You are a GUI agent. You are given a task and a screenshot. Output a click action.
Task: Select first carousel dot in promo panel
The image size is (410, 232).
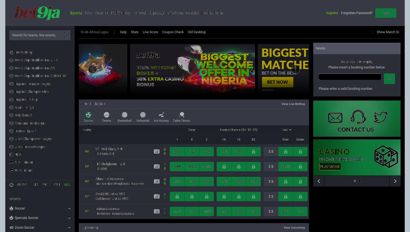tap(355, 181)
